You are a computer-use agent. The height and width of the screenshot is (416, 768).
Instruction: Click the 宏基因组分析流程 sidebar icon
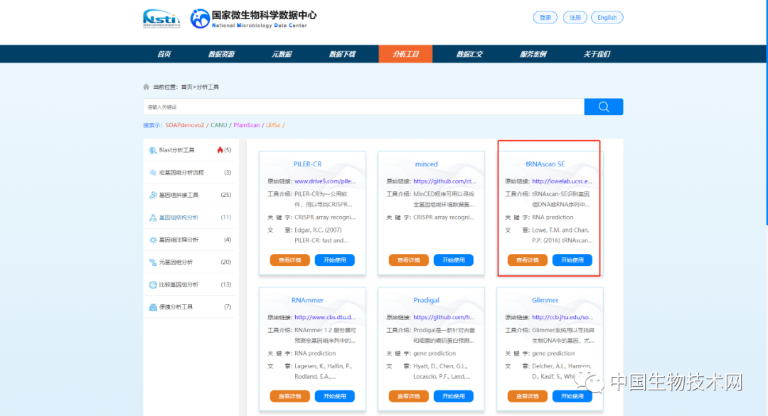[154, 172]
